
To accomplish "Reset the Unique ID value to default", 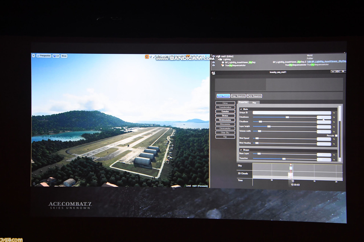I will pos(334,113).
